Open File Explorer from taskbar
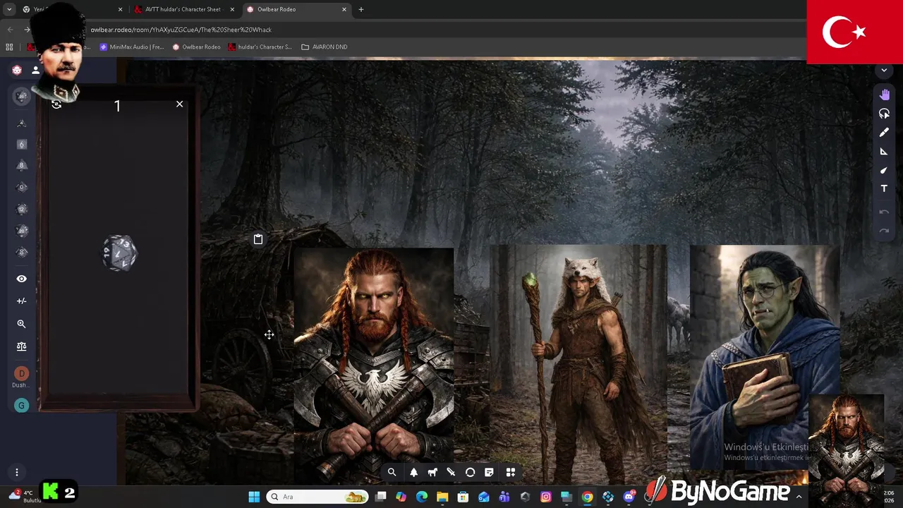 coord(442,497)
